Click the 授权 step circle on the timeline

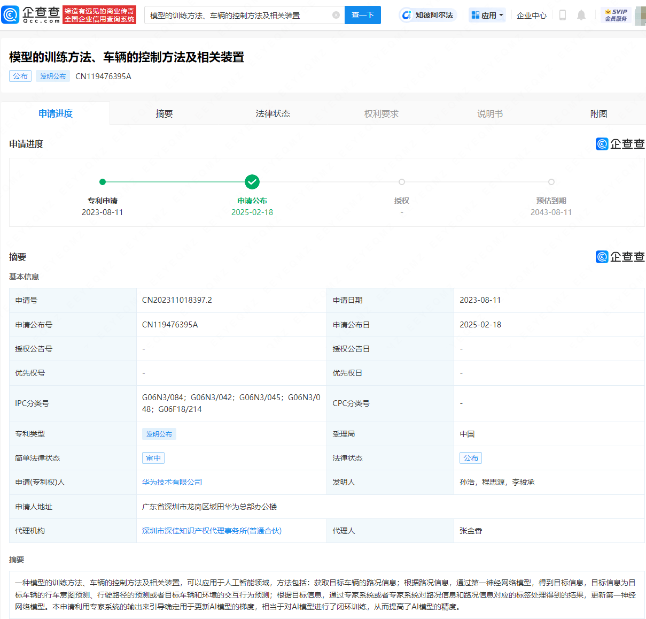click(402, 182)
